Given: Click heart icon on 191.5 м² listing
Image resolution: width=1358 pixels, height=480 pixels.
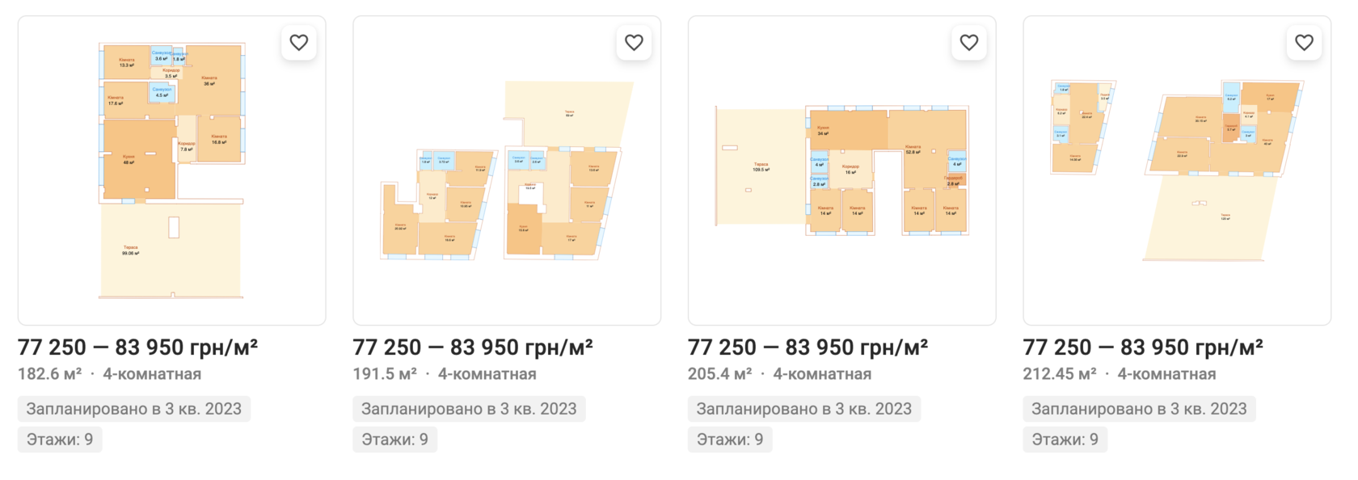Looking at the screenshot, I should pos(634,43).
